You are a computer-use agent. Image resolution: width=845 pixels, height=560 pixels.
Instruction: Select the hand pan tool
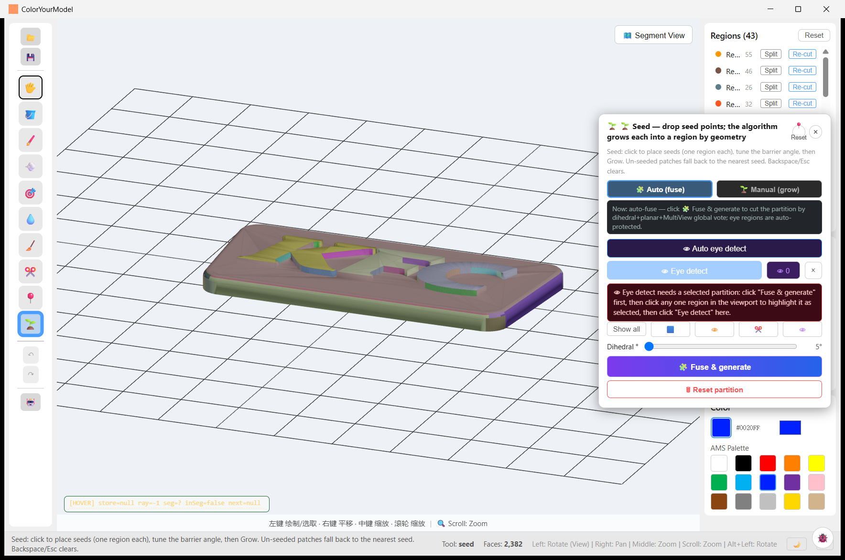(x=31, y=87)
